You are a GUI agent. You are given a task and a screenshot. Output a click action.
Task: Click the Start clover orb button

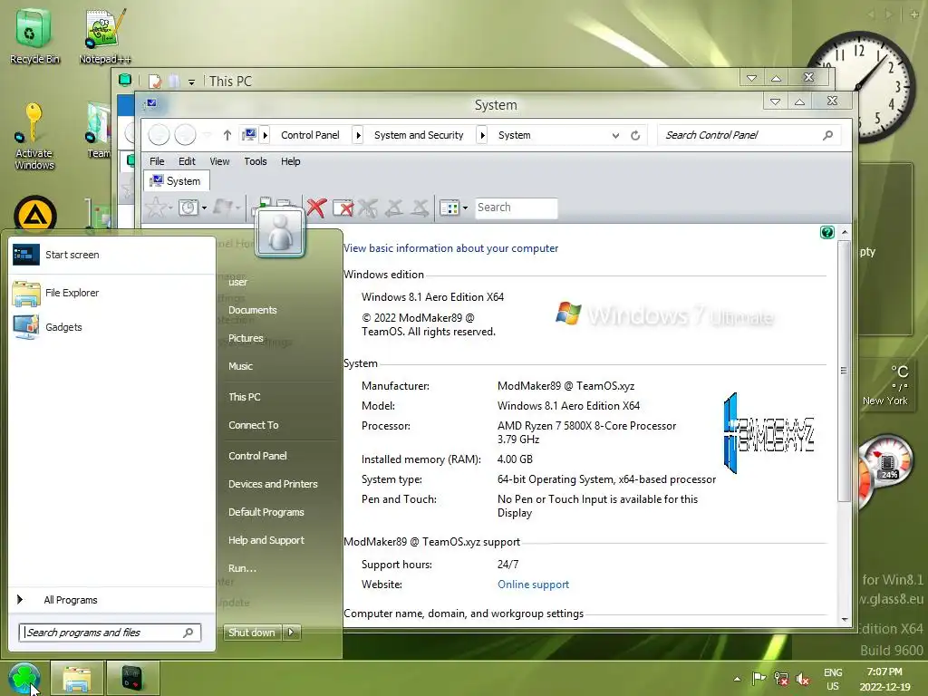click(x=24, y=678)
